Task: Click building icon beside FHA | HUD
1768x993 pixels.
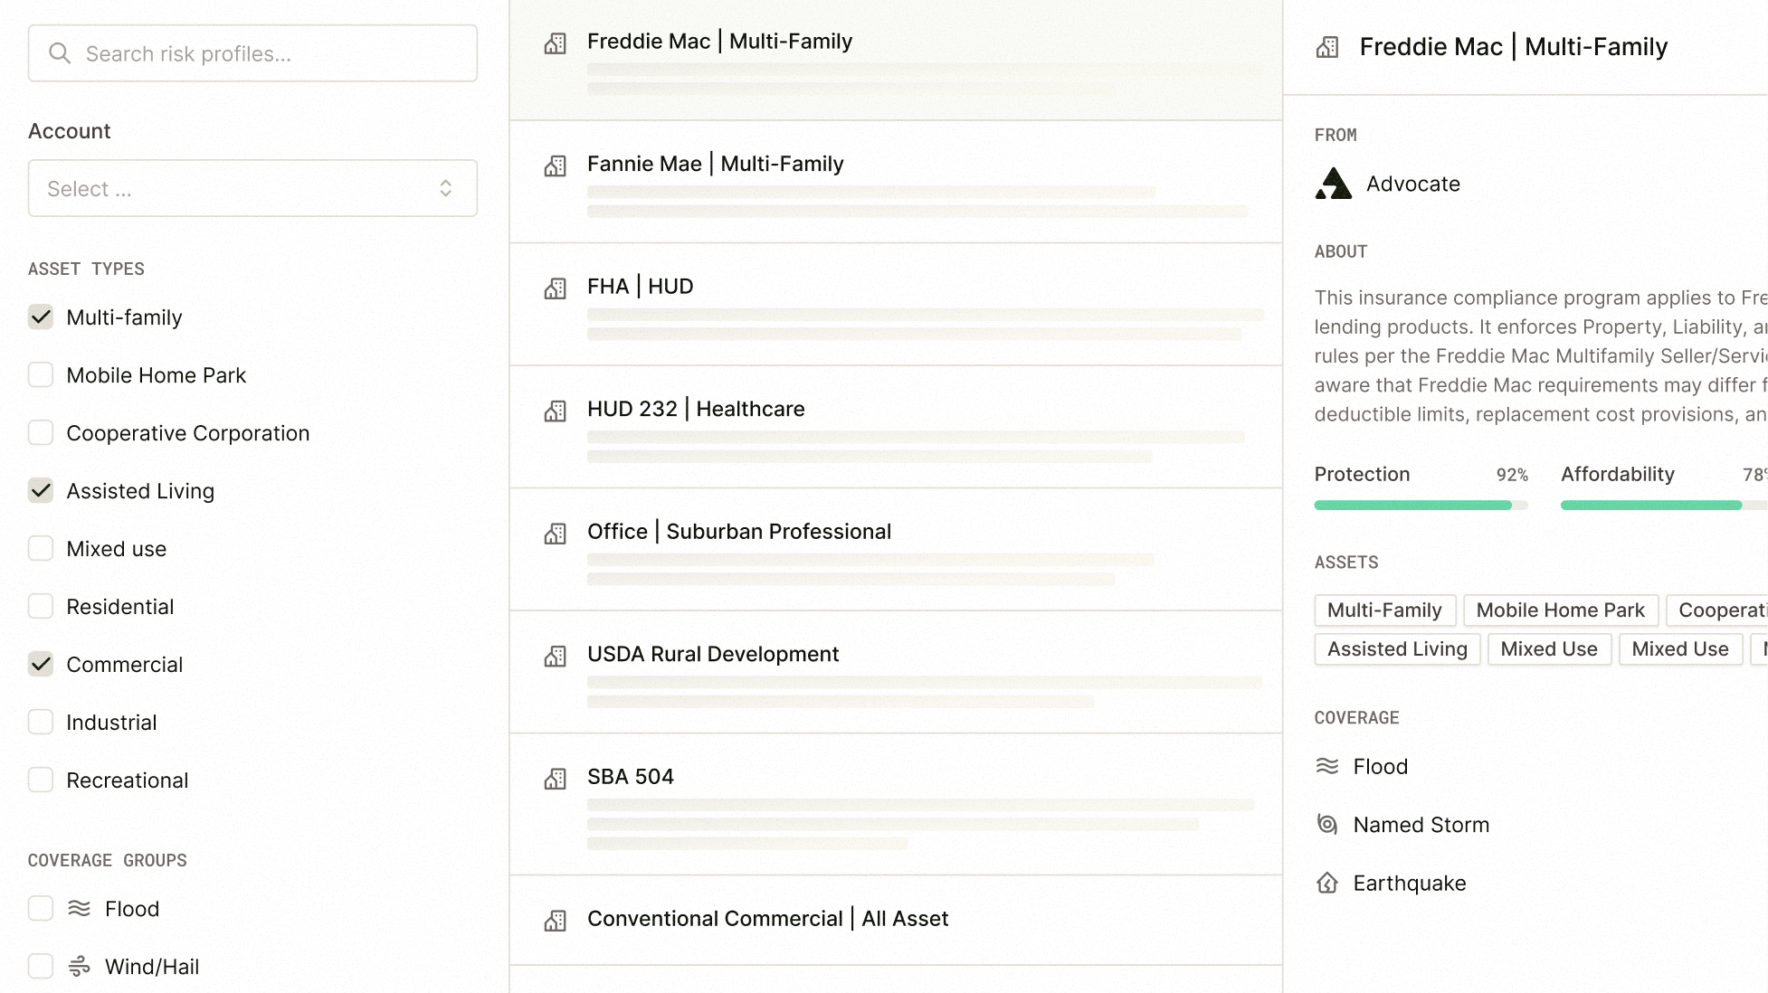Action: pos(555,288)
